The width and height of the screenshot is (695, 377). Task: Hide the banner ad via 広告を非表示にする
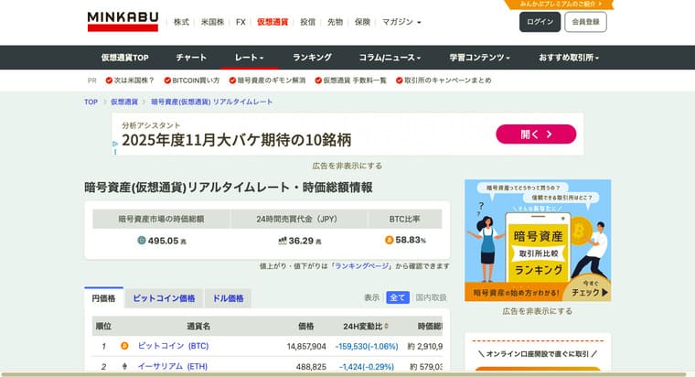click(347, 166)
